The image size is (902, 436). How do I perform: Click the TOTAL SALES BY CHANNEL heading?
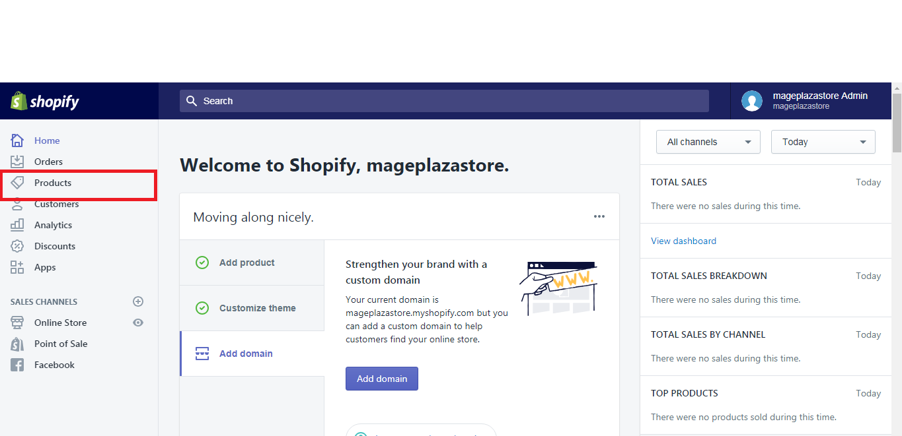708,334
